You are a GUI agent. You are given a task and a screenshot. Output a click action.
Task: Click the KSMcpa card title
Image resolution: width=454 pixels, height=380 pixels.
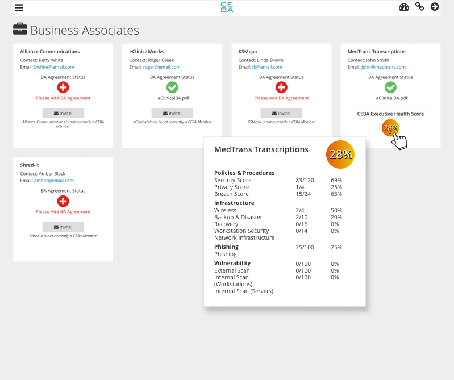(x=248, y=52)
